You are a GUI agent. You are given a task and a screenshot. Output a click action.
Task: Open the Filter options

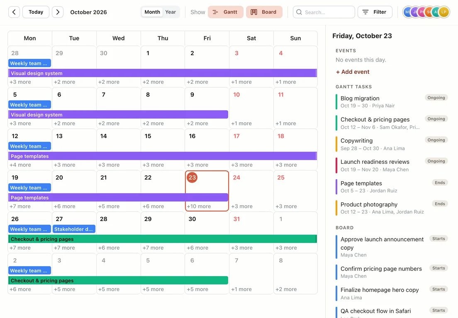pos(375,12)
